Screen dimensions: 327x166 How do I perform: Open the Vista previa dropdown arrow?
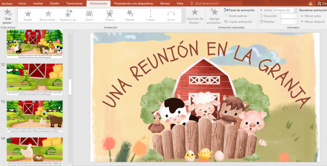(12, 23)
